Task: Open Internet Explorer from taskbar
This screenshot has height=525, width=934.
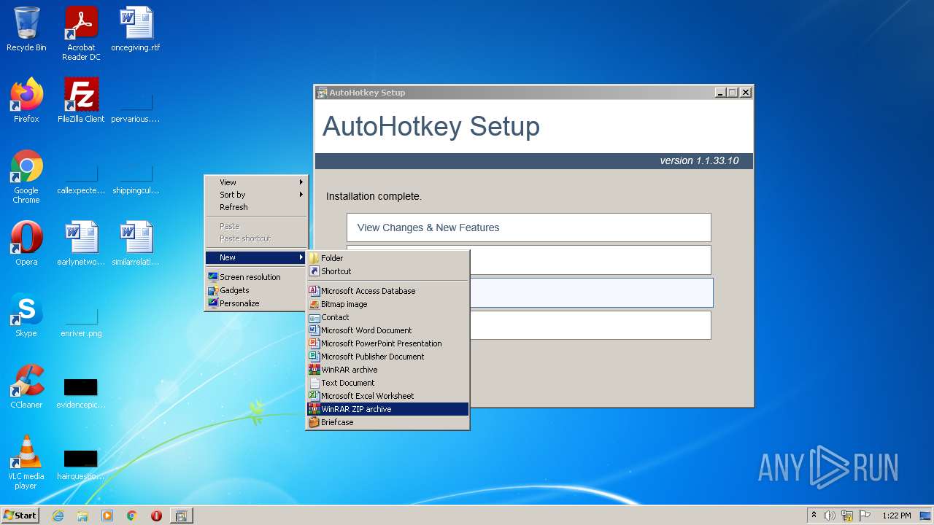Action: [x=58, y=516]
